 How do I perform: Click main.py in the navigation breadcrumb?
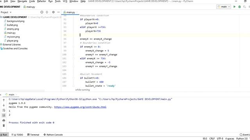pyautogui.click(x=29, y=7)
